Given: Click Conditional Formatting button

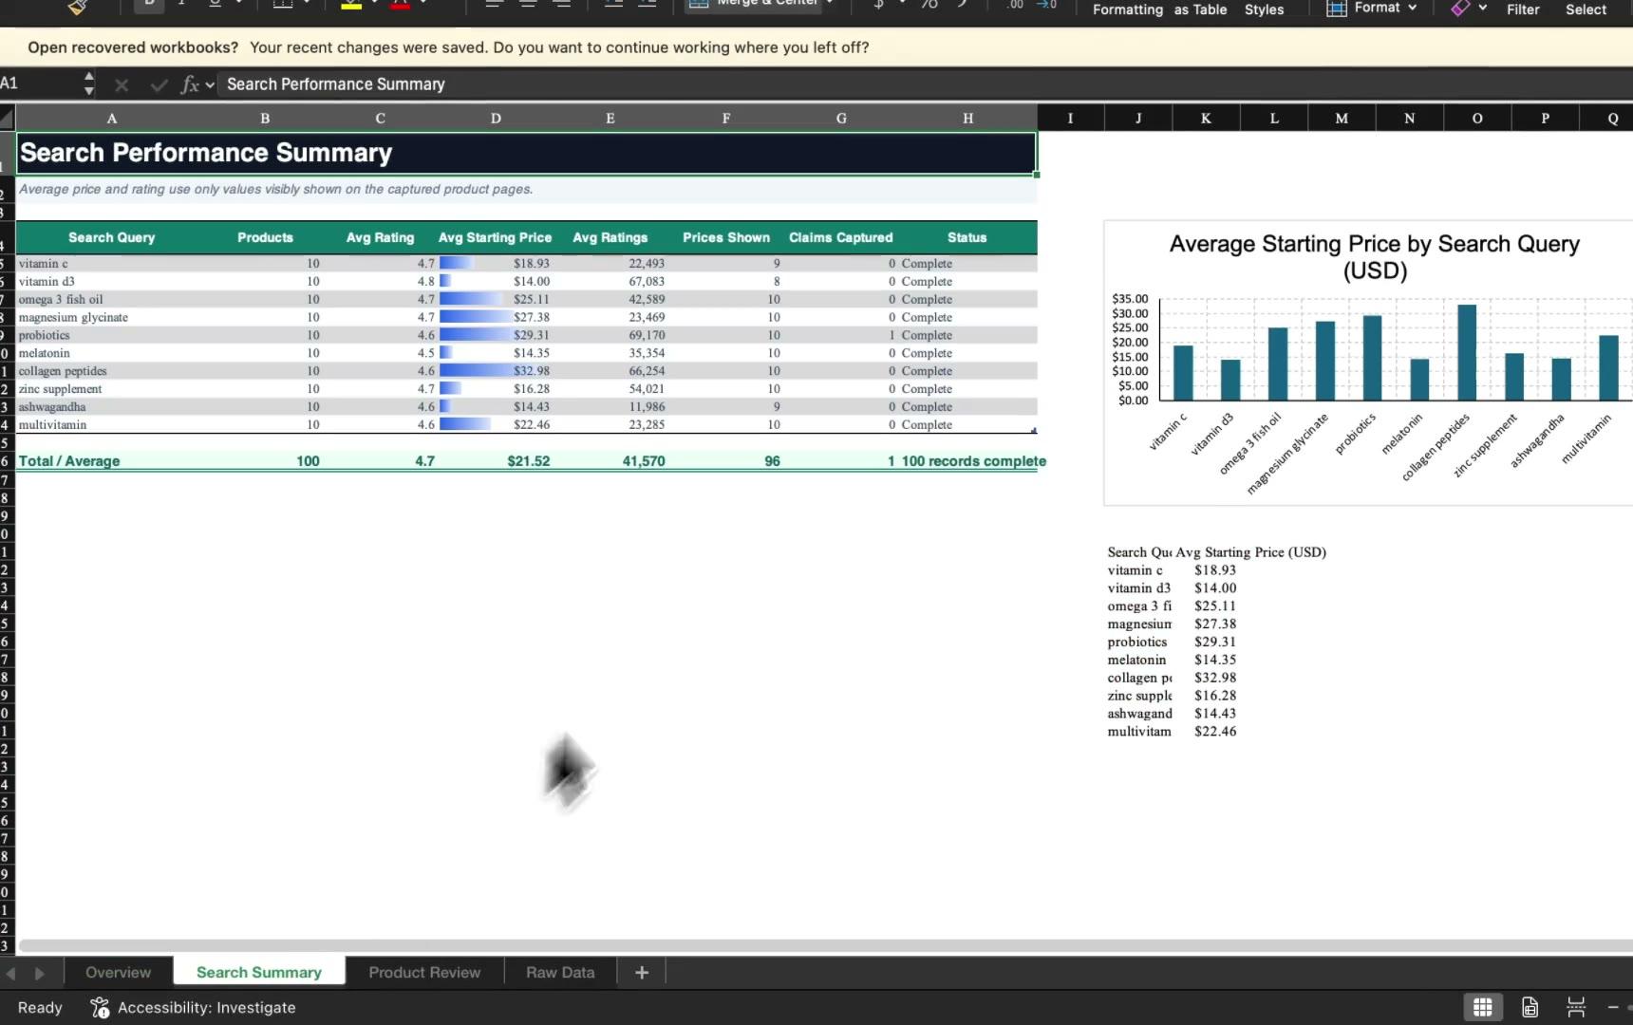Looking at the screenshot, I should pyautogui.click(x=1128, y=9).
